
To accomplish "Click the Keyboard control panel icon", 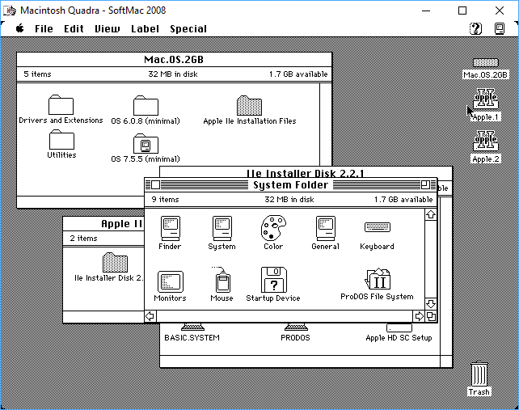I will [x=378, y=227].
